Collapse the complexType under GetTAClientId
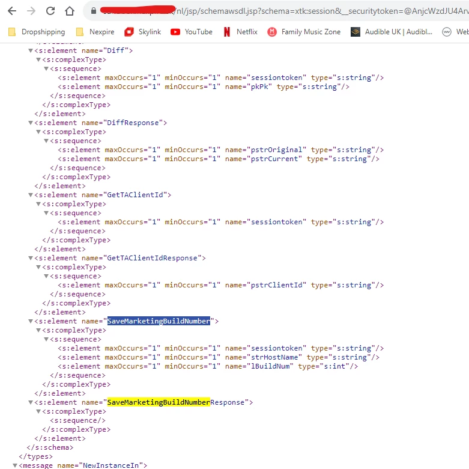 tap(38, 204)
